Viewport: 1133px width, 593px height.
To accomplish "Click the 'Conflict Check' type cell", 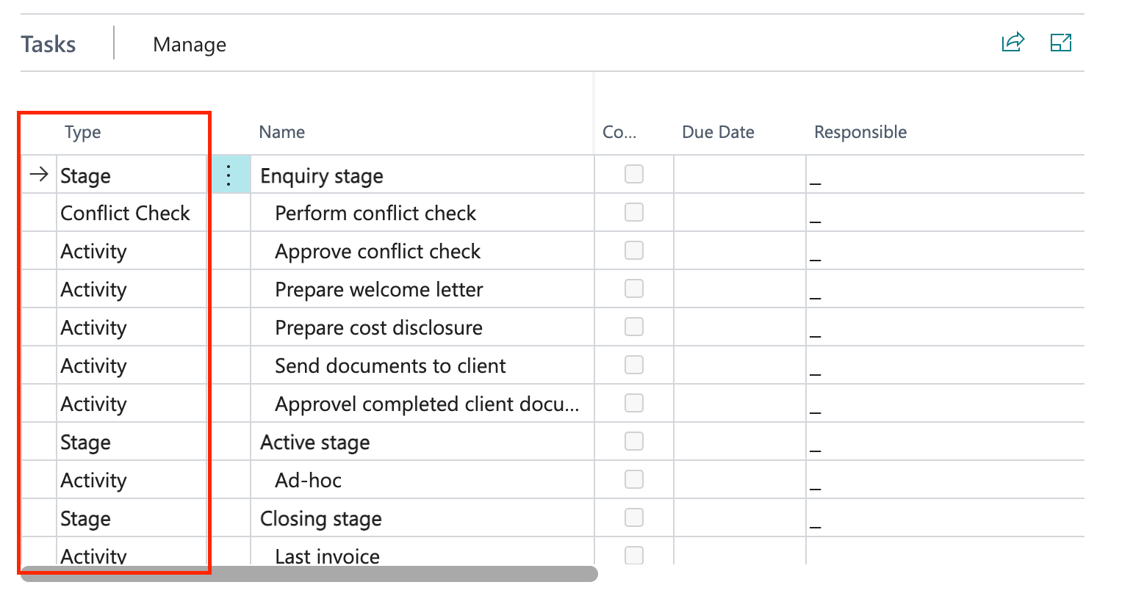I will point(132,213).
